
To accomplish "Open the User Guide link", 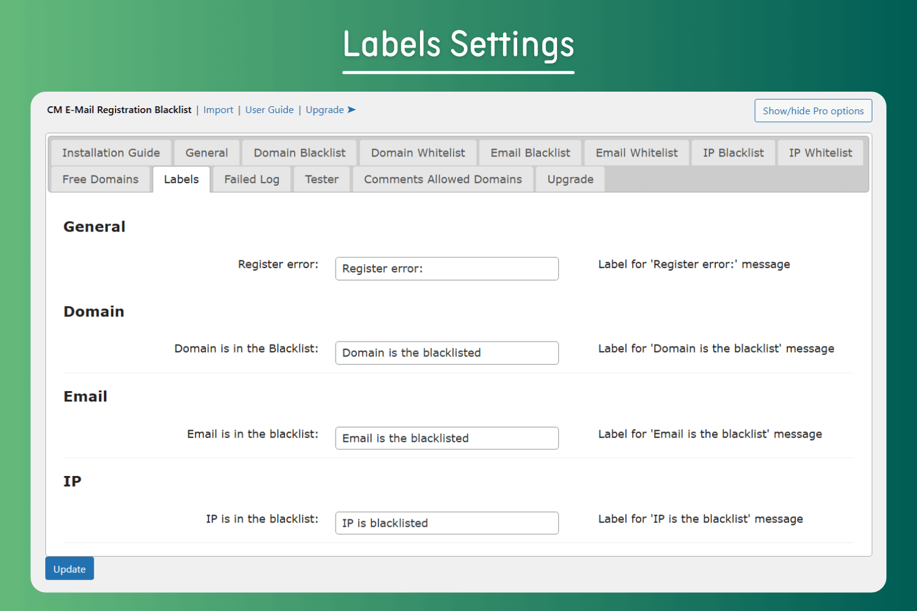I will click(270, 110).
